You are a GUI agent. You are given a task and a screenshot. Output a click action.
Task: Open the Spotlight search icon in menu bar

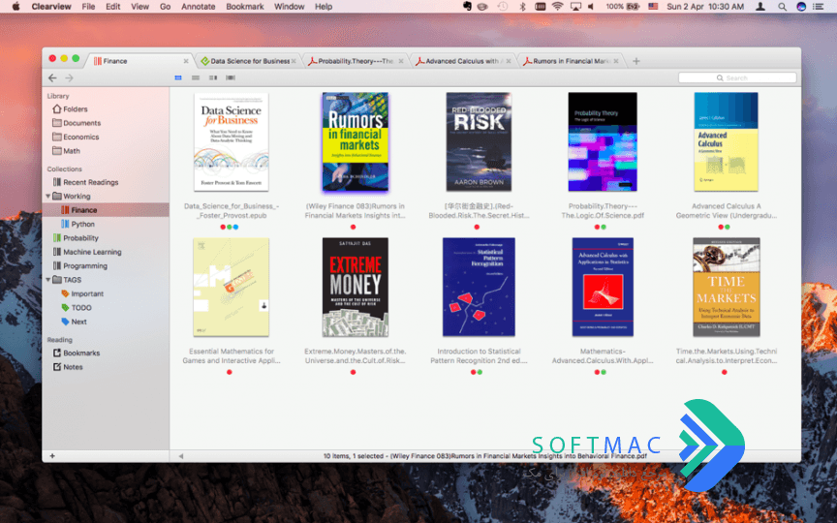[782, 7]
